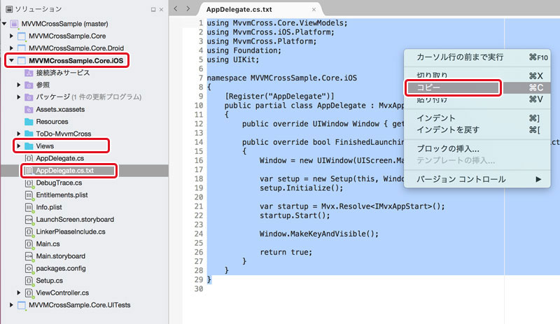Click the MVVMCrossSample.Core project icon
560x324 pixels.
(22, 36)
